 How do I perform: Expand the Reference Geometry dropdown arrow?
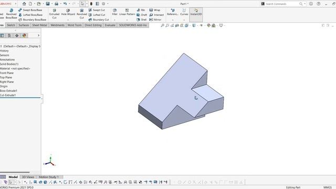(x=173, y=20)
